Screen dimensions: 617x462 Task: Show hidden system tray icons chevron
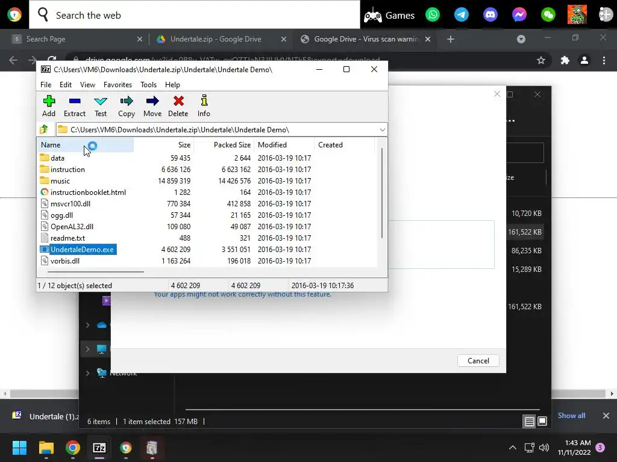(512, 448)
